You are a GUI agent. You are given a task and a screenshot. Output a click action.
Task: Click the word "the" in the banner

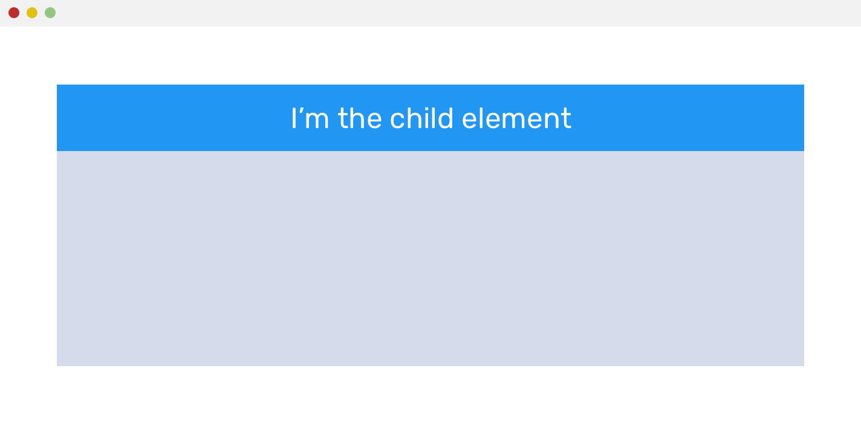(360, 118)
